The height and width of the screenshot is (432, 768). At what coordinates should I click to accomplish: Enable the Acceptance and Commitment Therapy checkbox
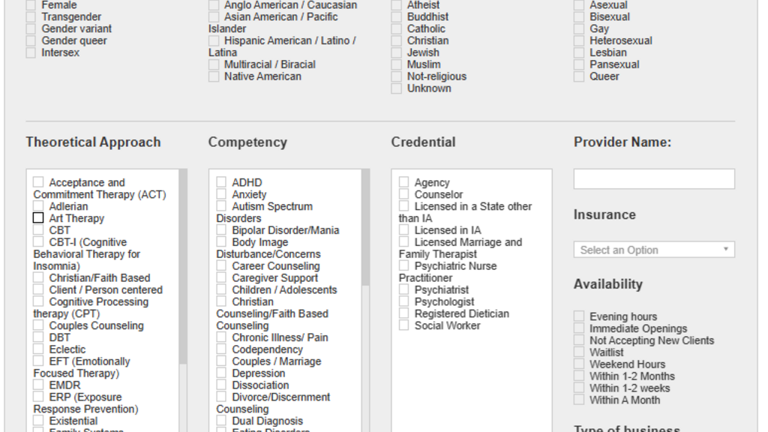coord(38,181)
